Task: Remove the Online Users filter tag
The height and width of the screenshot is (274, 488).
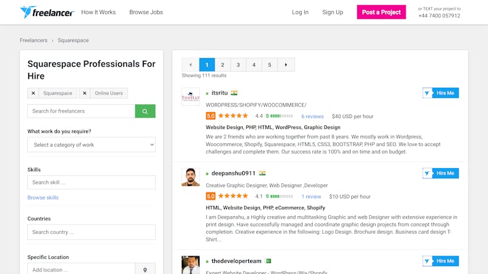Action: [x=85, y=93]
